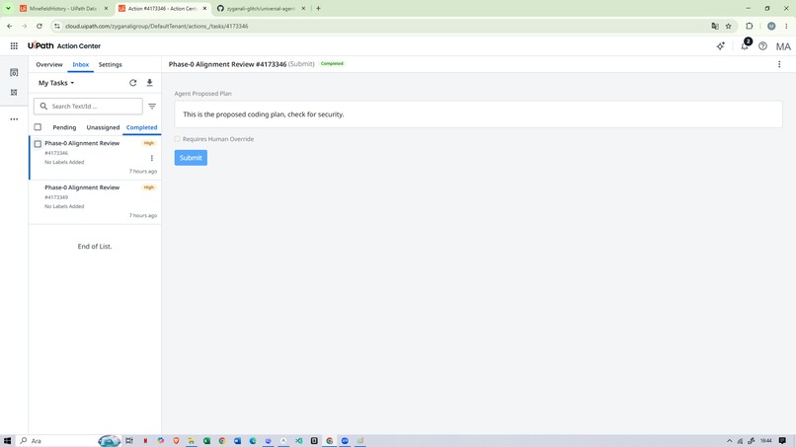This screenshot has height=447, width=796.
Task: Download the task list export
Action: (150, 83)
